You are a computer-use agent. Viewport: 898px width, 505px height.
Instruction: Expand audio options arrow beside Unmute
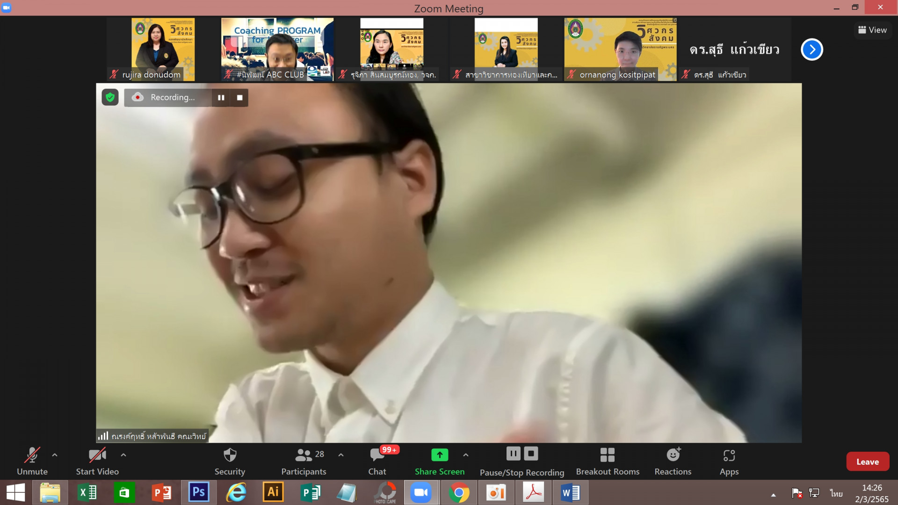click(55, 454)
